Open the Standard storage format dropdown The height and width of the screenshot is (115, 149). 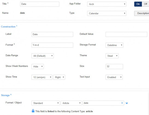46,103
